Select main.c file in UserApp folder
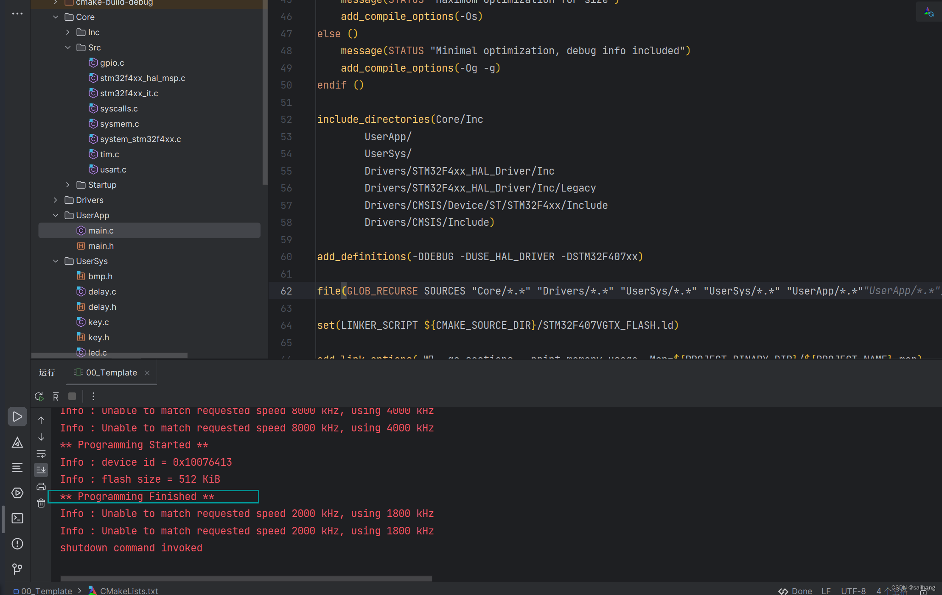Image resolution: width=942 pixels, height=595 pixels. click(101, 230)
